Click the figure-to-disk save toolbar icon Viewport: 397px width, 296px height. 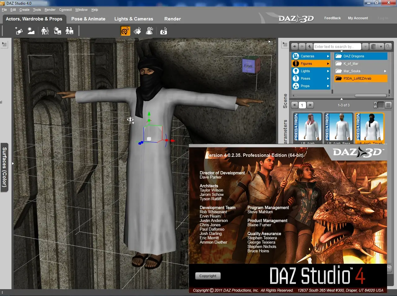[x=69, y=31]
